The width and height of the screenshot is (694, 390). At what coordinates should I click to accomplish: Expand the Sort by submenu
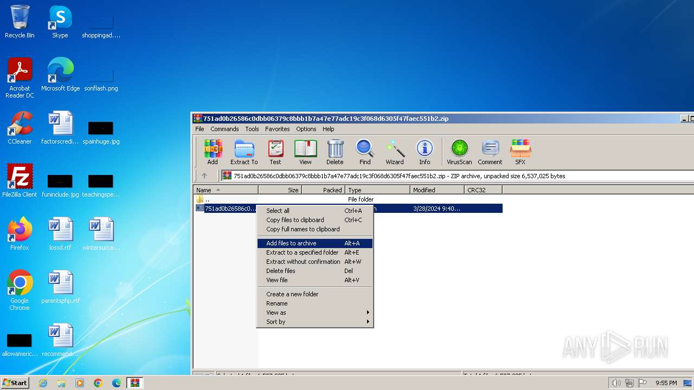click(315, 322)
